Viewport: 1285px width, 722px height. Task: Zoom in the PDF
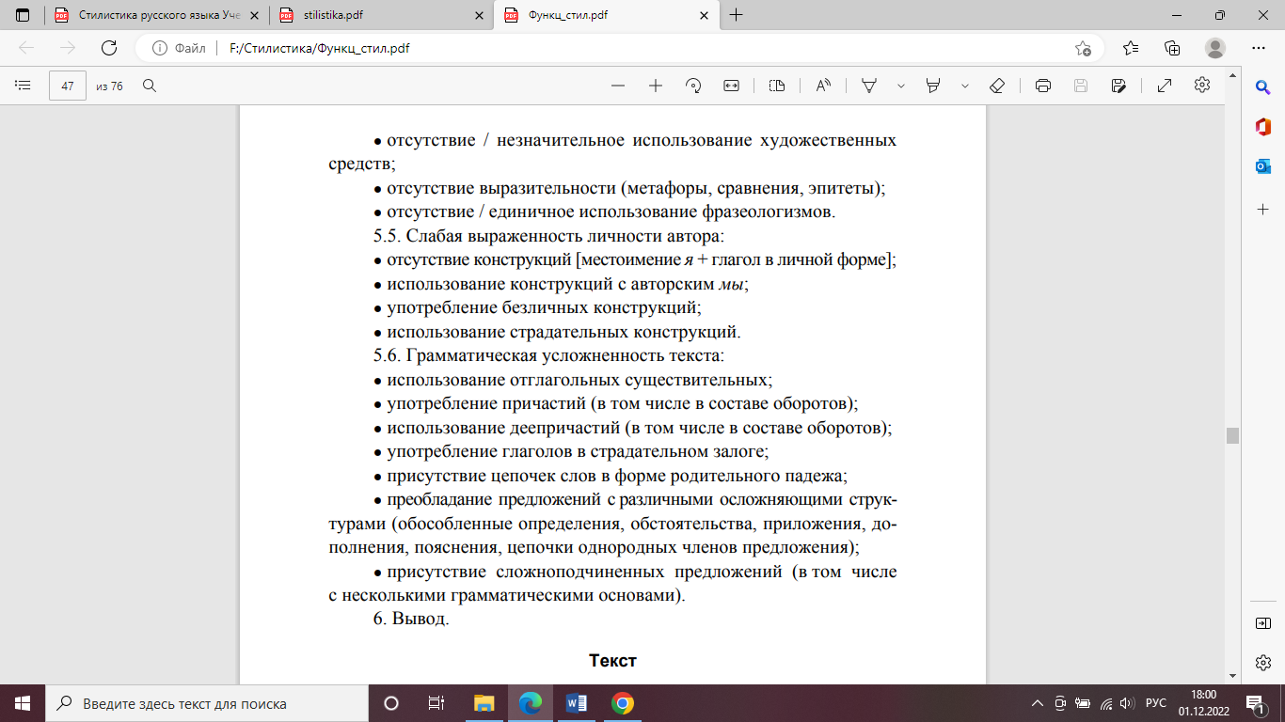656,86
